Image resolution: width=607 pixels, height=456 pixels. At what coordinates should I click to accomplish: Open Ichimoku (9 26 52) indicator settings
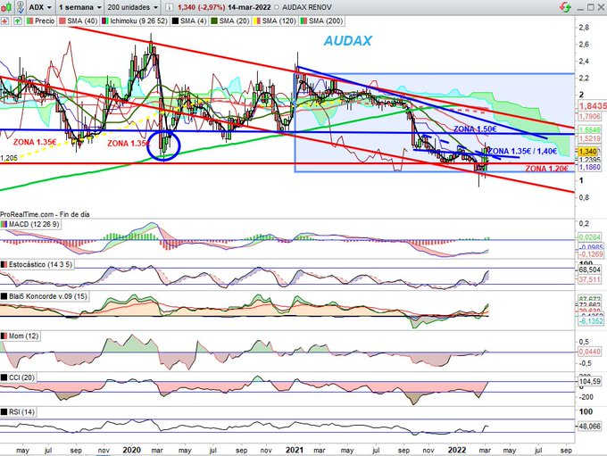click(135, 21)
